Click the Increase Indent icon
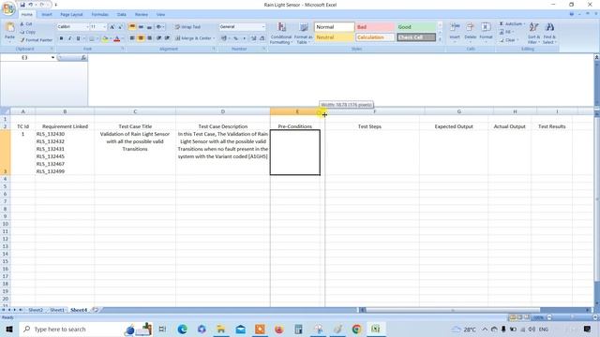 [167, 38]
